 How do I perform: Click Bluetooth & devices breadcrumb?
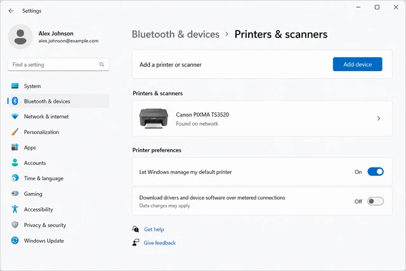pos(176,34)
